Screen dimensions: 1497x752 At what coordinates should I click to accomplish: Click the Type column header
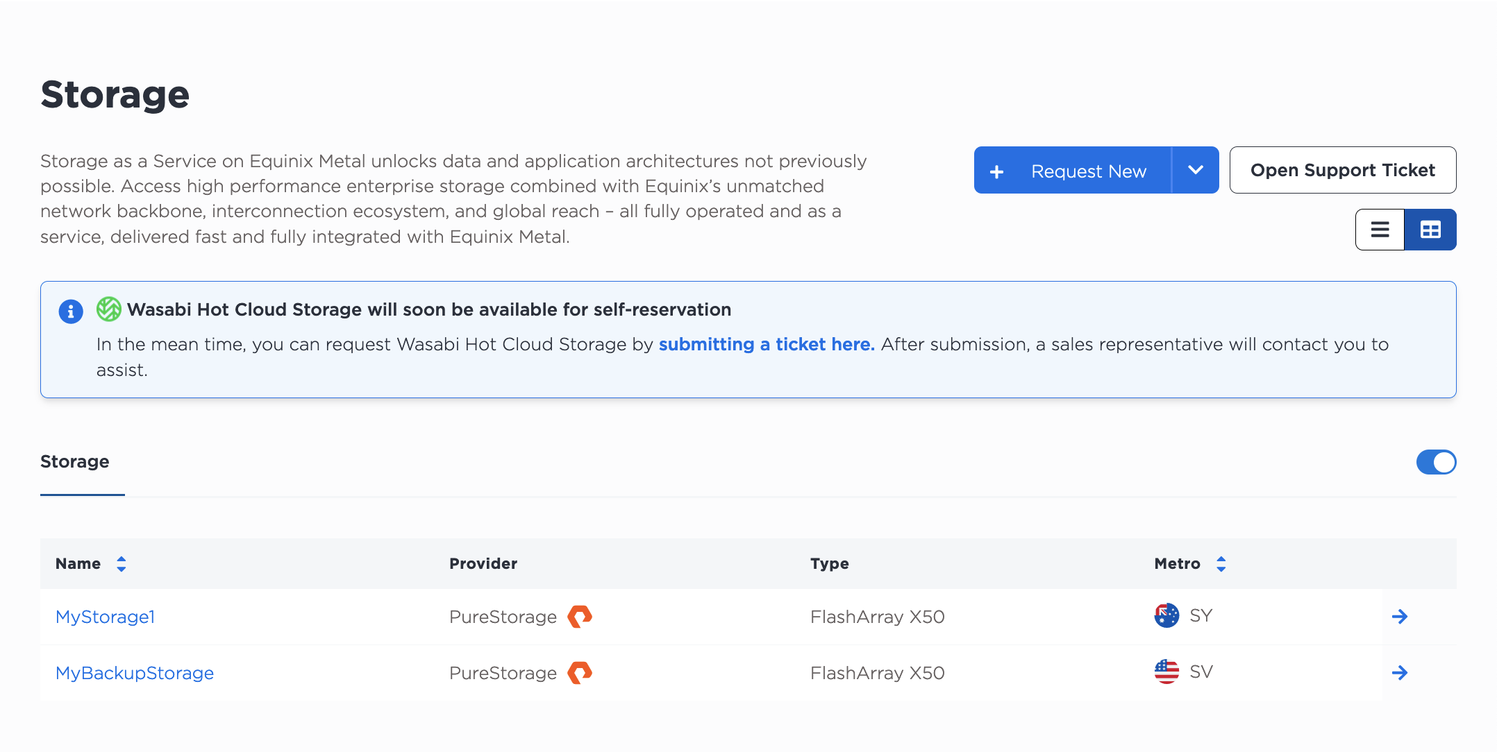click(x=830, y=563)
